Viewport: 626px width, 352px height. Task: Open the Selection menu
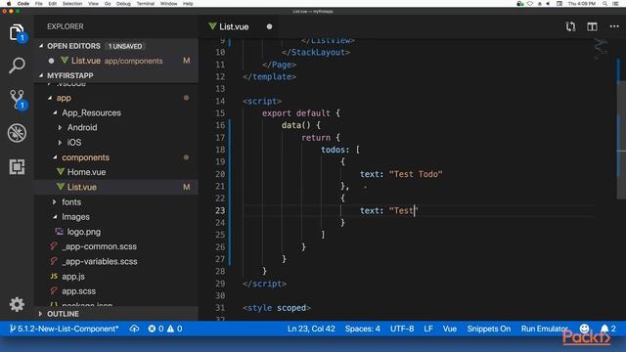click(72, 4)
